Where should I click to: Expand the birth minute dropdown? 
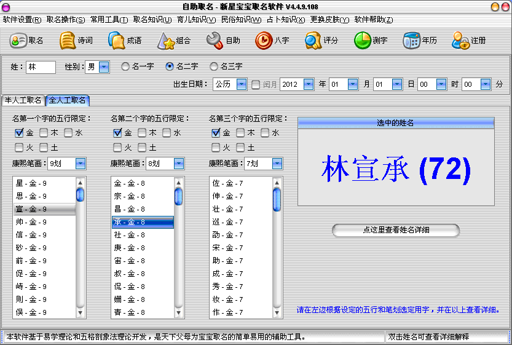click(x=486, y=84)
